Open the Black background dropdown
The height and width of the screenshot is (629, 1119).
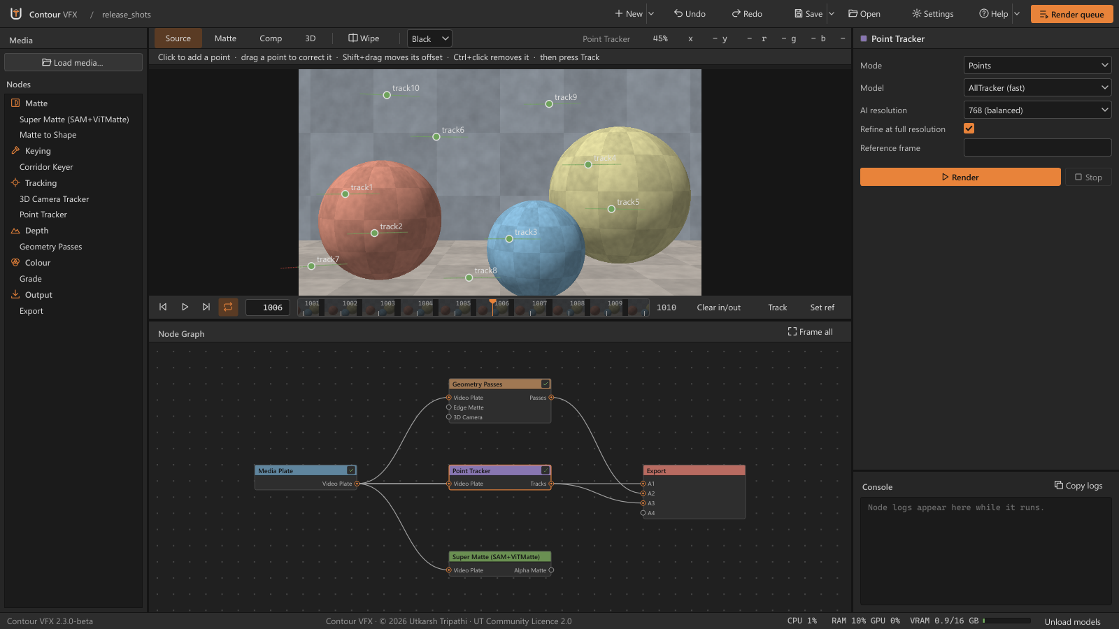[x=429, y=38]
